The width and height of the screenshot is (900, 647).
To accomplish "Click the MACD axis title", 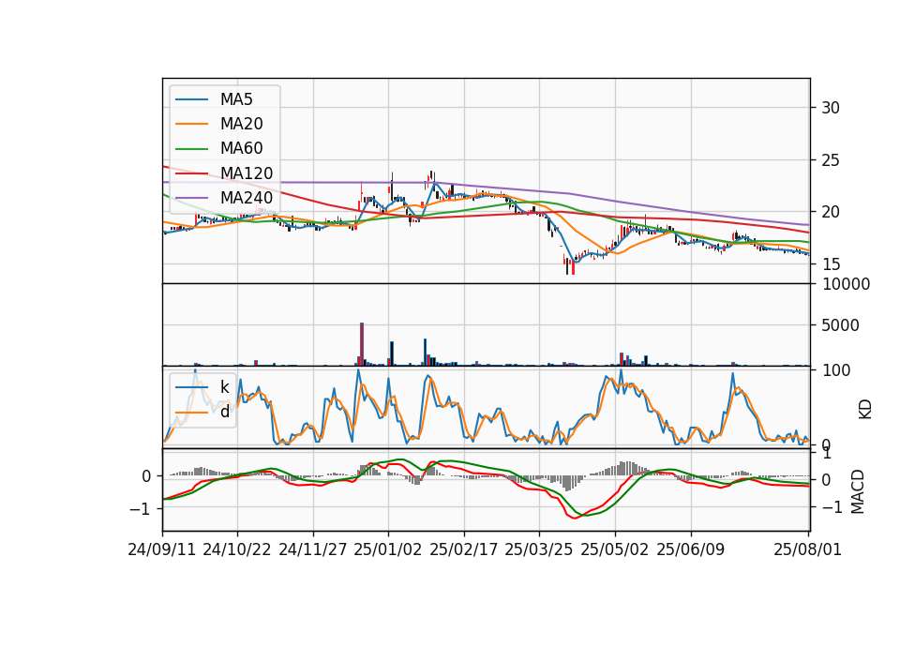I will pyautogui.click(x=858, y=491).
